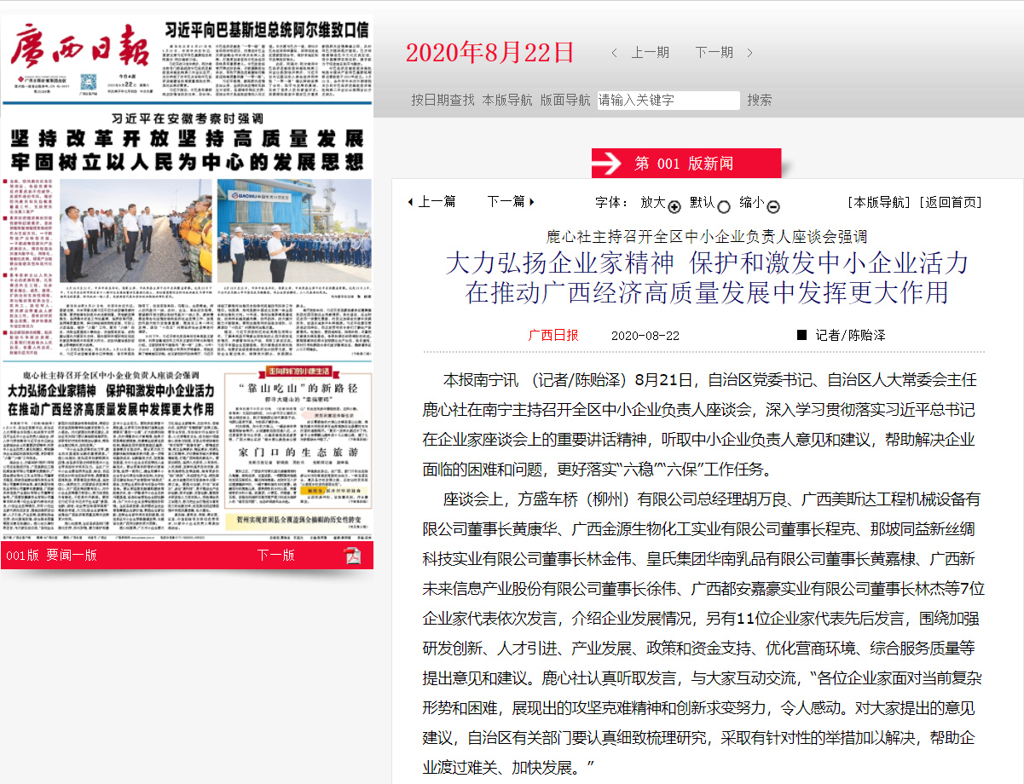Click the minus icon to shrink font
1024x784 pixels.
tap(773, 206)
